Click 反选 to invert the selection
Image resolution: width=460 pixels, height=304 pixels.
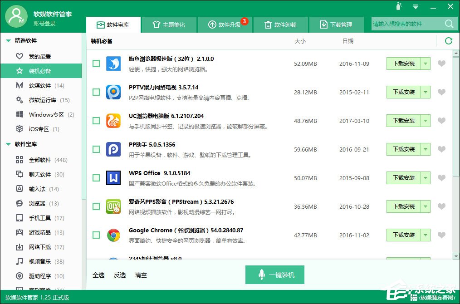tap(119, 275)
